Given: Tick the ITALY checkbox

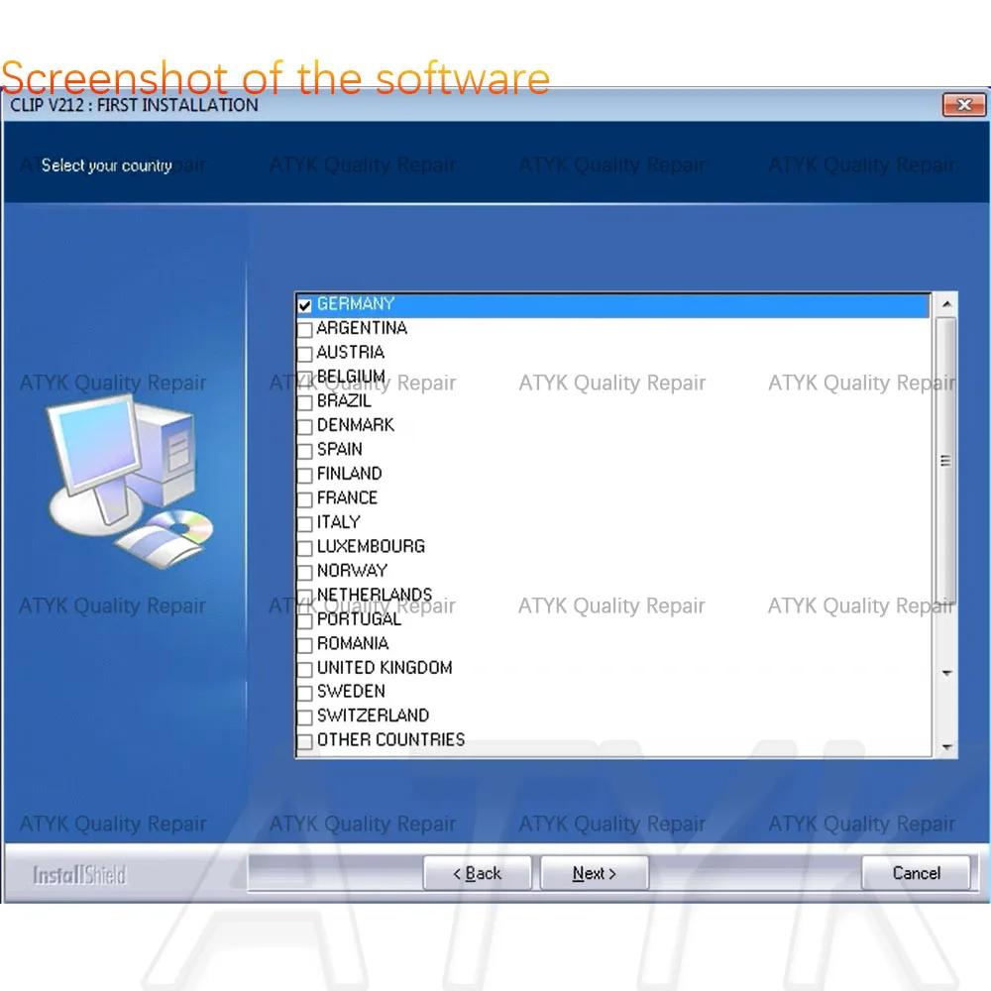Looking at the screenshot, I should pyautogui.click(x=304, y=523).
